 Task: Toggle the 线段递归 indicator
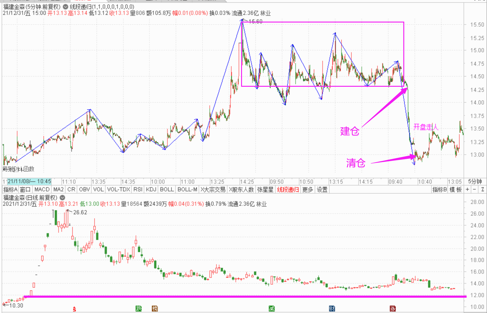pyautogui.click(x=288, y=189)
